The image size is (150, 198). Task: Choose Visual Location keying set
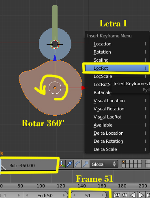click(117, 101)
